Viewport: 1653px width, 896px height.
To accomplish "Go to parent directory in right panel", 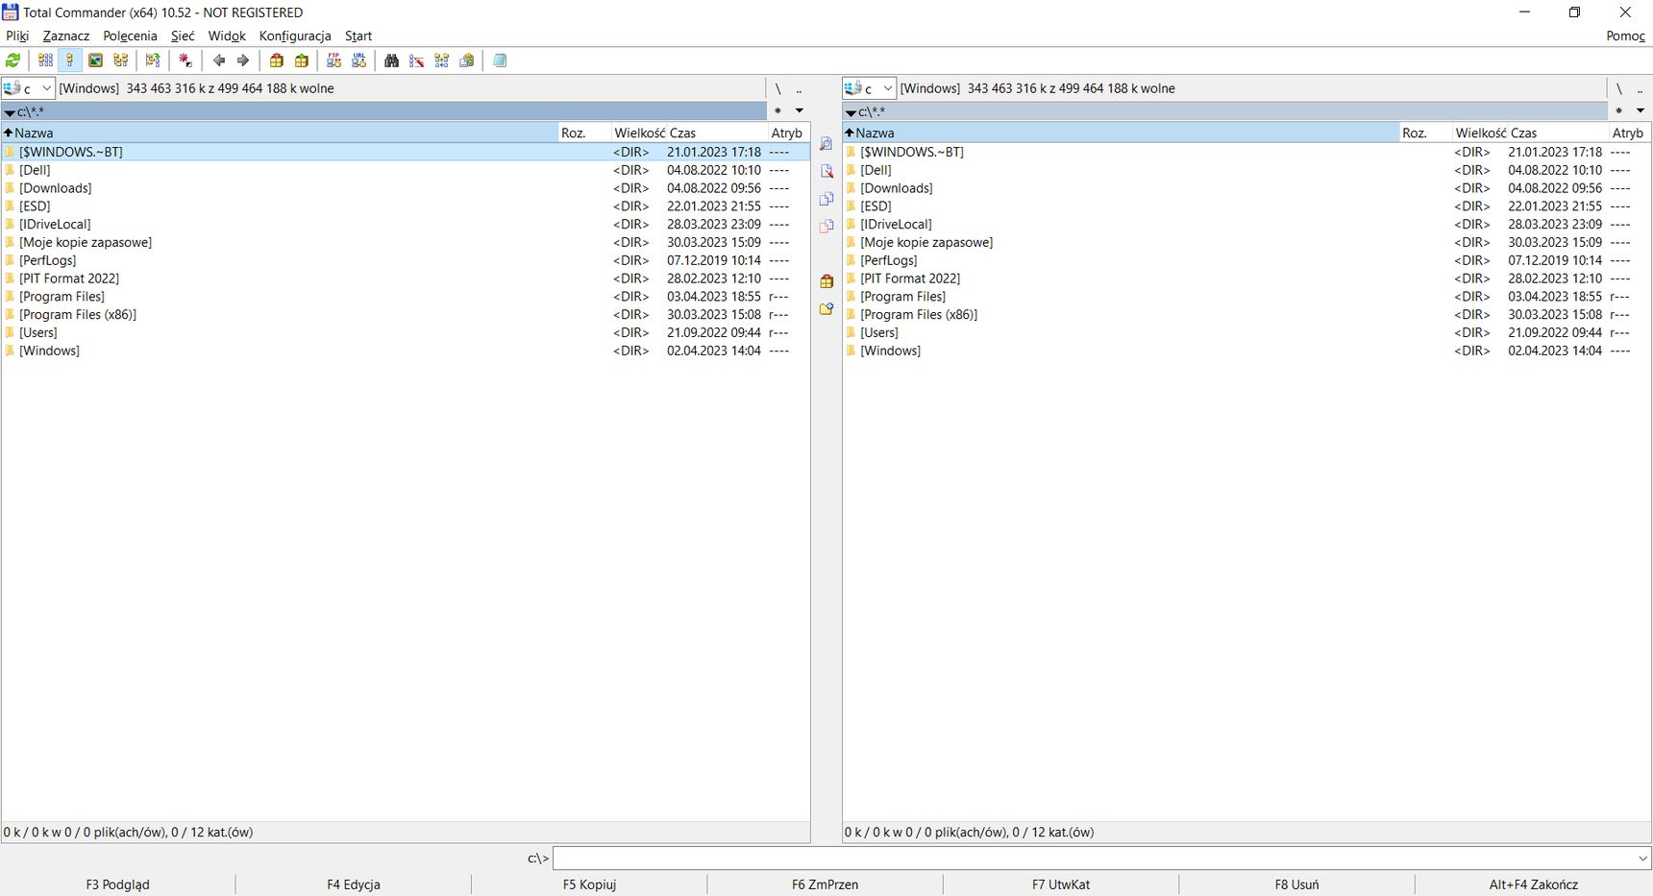I will tap(1640, 88).
